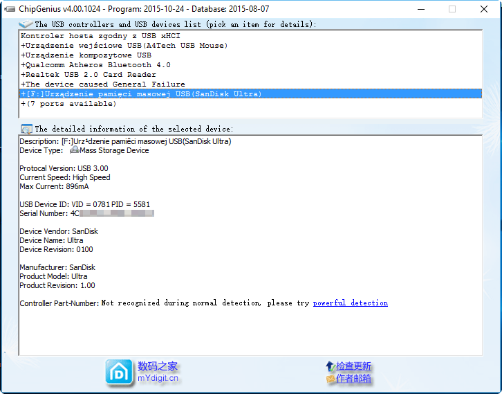Select Urządzenie kompozytowe USB entry
Screen dimensions: 502x394
pos(251,55)
